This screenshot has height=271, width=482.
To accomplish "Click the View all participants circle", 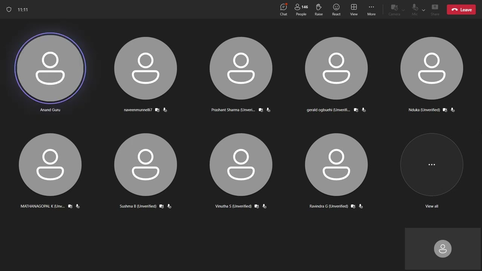I will click(432, 164).
